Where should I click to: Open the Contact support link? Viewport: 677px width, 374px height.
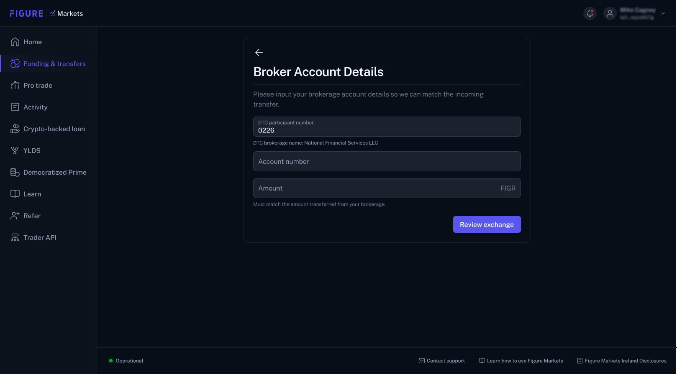pos(442,361)
